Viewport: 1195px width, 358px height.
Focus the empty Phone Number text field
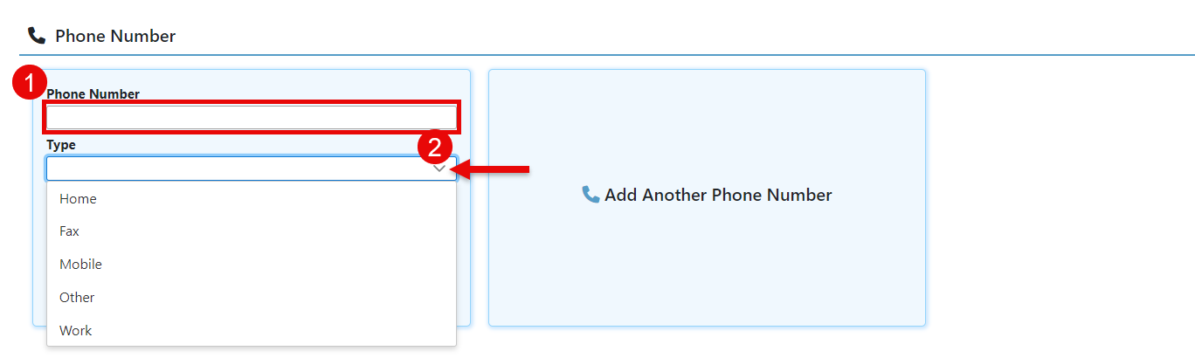pyautogui.click(x=252, y=117)
